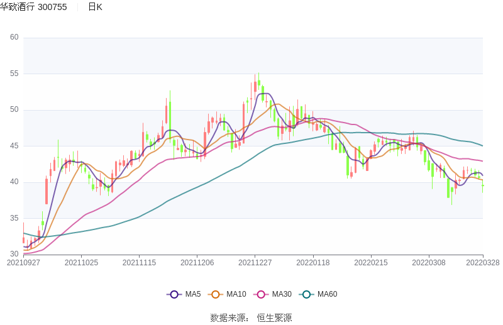503x325 pixels.
Task: Click the 30 baseline value on the price axis
Action: (x=14, y=255)
